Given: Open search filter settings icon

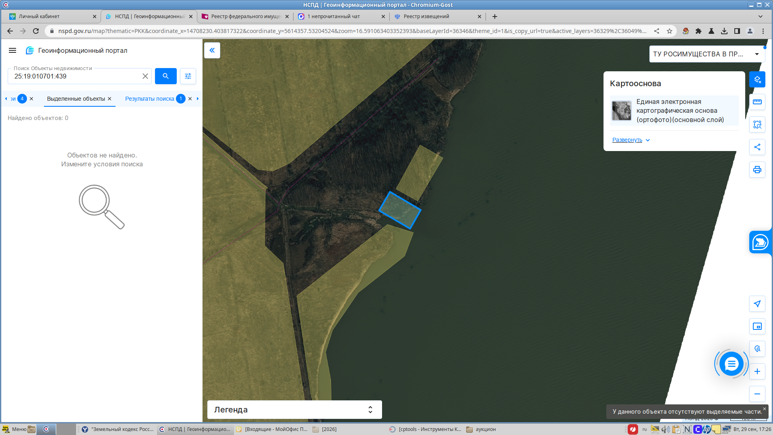Looking at the screenshot, I should point(188,76).
